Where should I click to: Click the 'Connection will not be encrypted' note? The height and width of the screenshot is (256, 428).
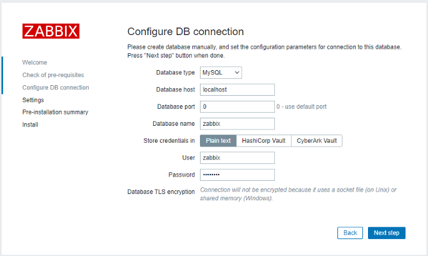pyautogui.click(x=298, y=194)
